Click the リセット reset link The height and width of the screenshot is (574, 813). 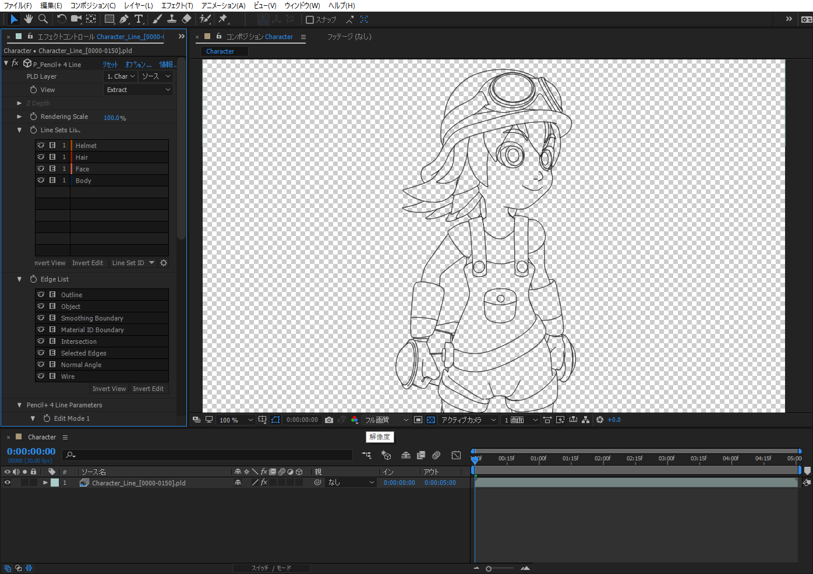click(x=110, y=64)
